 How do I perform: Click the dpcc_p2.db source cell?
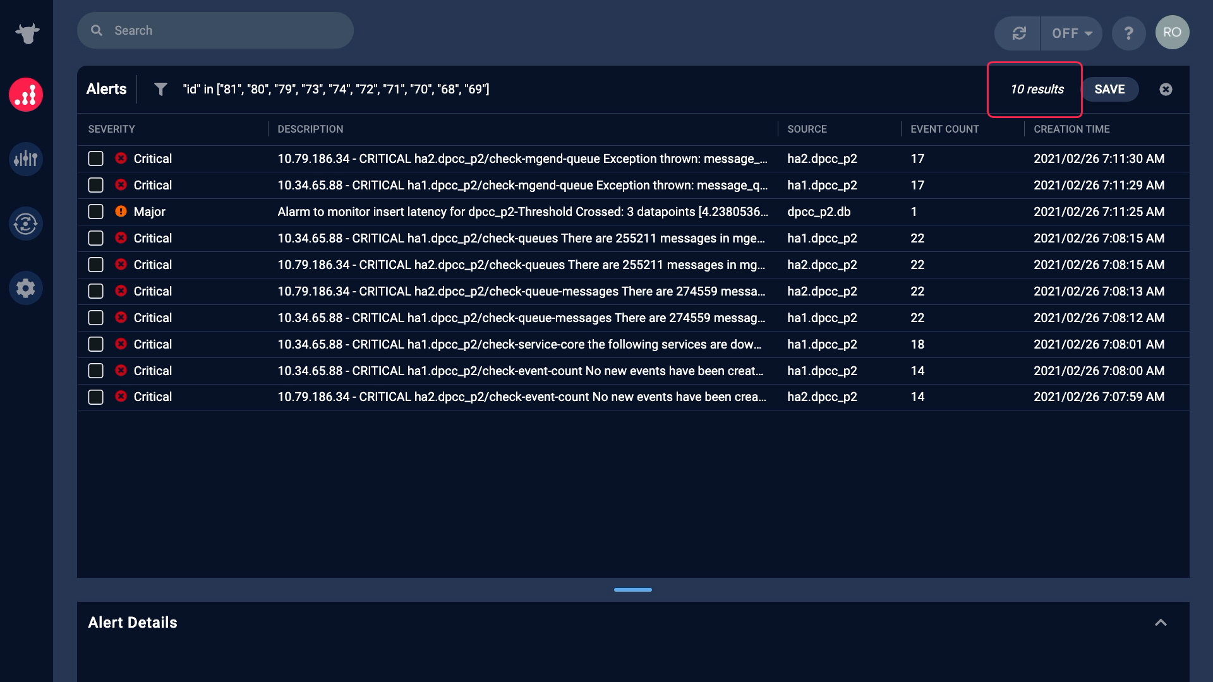(x=819, y=212)
